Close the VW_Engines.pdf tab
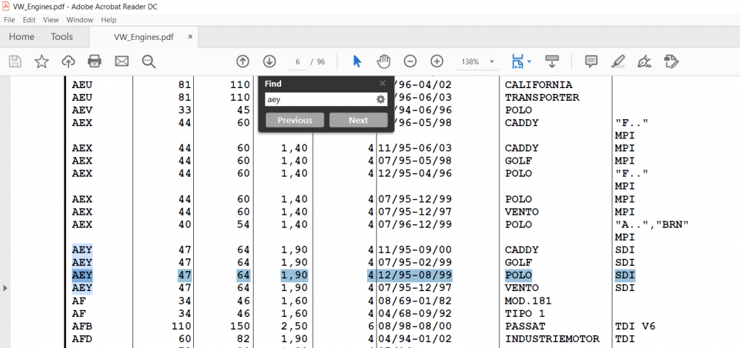Image resolution: width=740 pixels, height=348 pixels. tap(190, 37)
